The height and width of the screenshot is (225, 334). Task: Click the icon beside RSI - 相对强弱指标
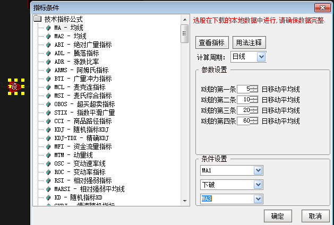pos(49,180)
